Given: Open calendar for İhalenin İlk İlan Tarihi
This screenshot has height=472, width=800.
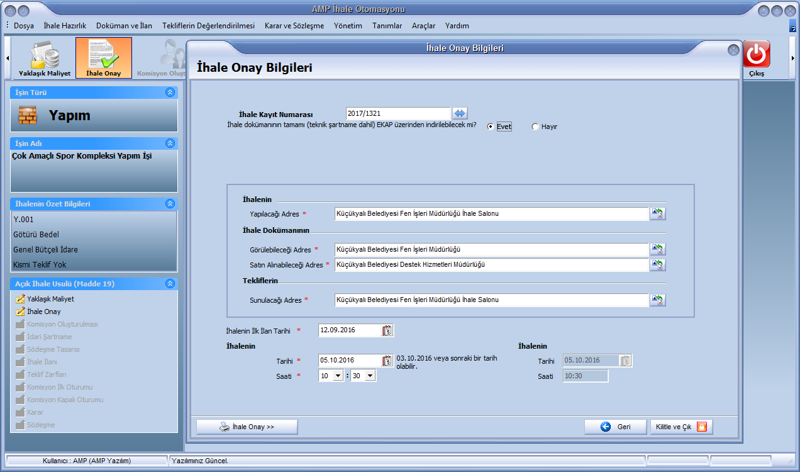Looking at the screenshot, I should pyautogui.click(x=387, y=330).
